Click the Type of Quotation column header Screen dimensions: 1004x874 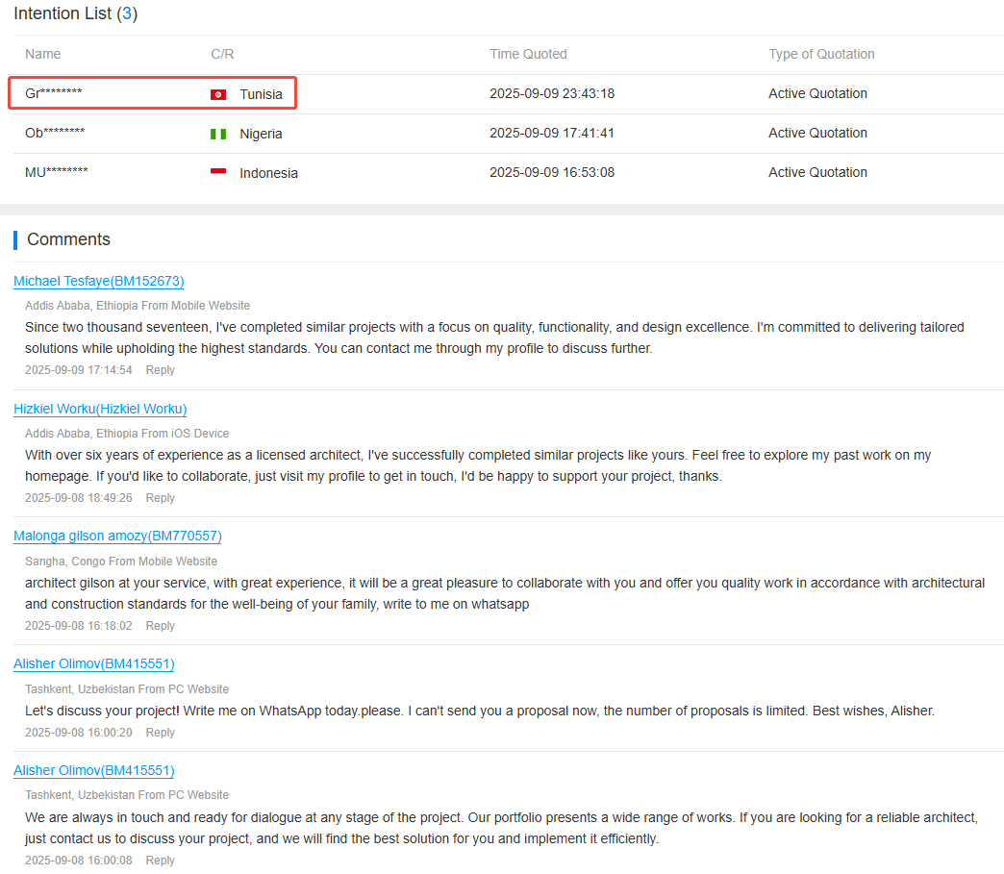point(821,54)
